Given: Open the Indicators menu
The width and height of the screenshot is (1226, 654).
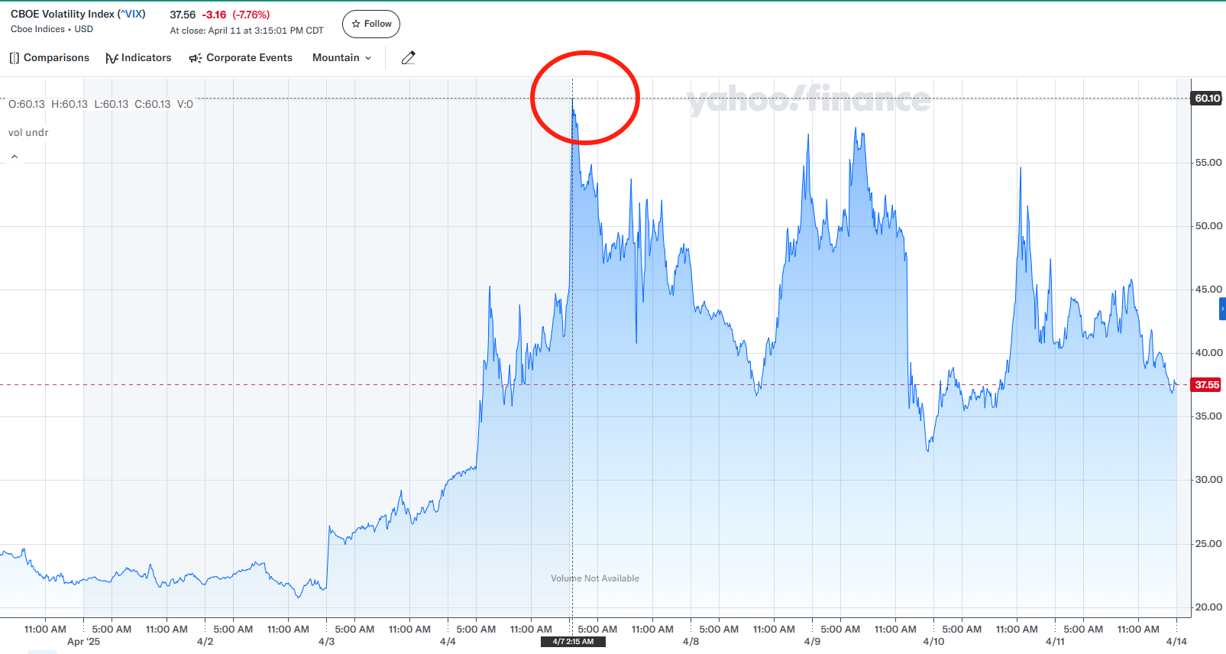Looking at the screenshot, I should point(138,58).
